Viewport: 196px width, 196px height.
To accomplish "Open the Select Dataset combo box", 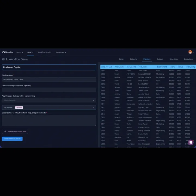I will coord(49,100).
